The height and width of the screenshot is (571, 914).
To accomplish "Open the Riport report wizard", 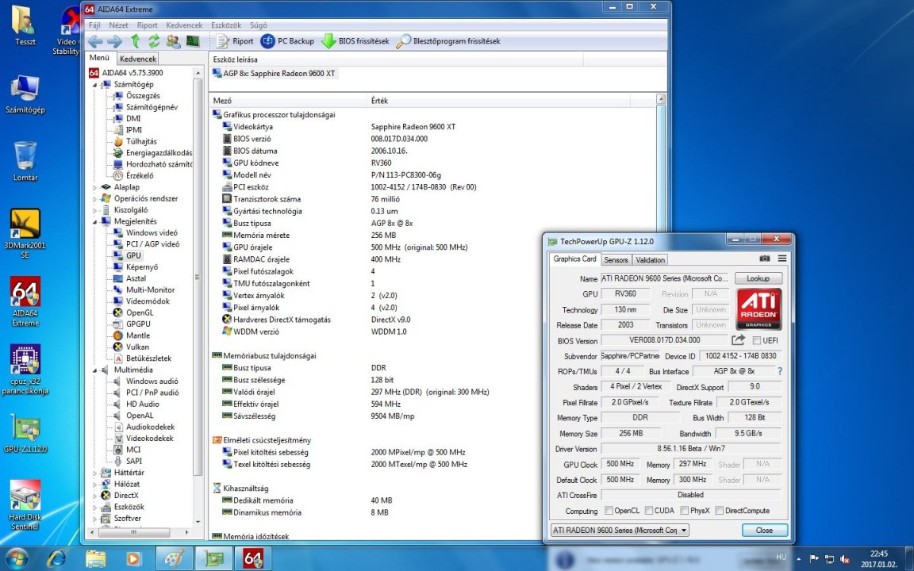I will 235,40.
